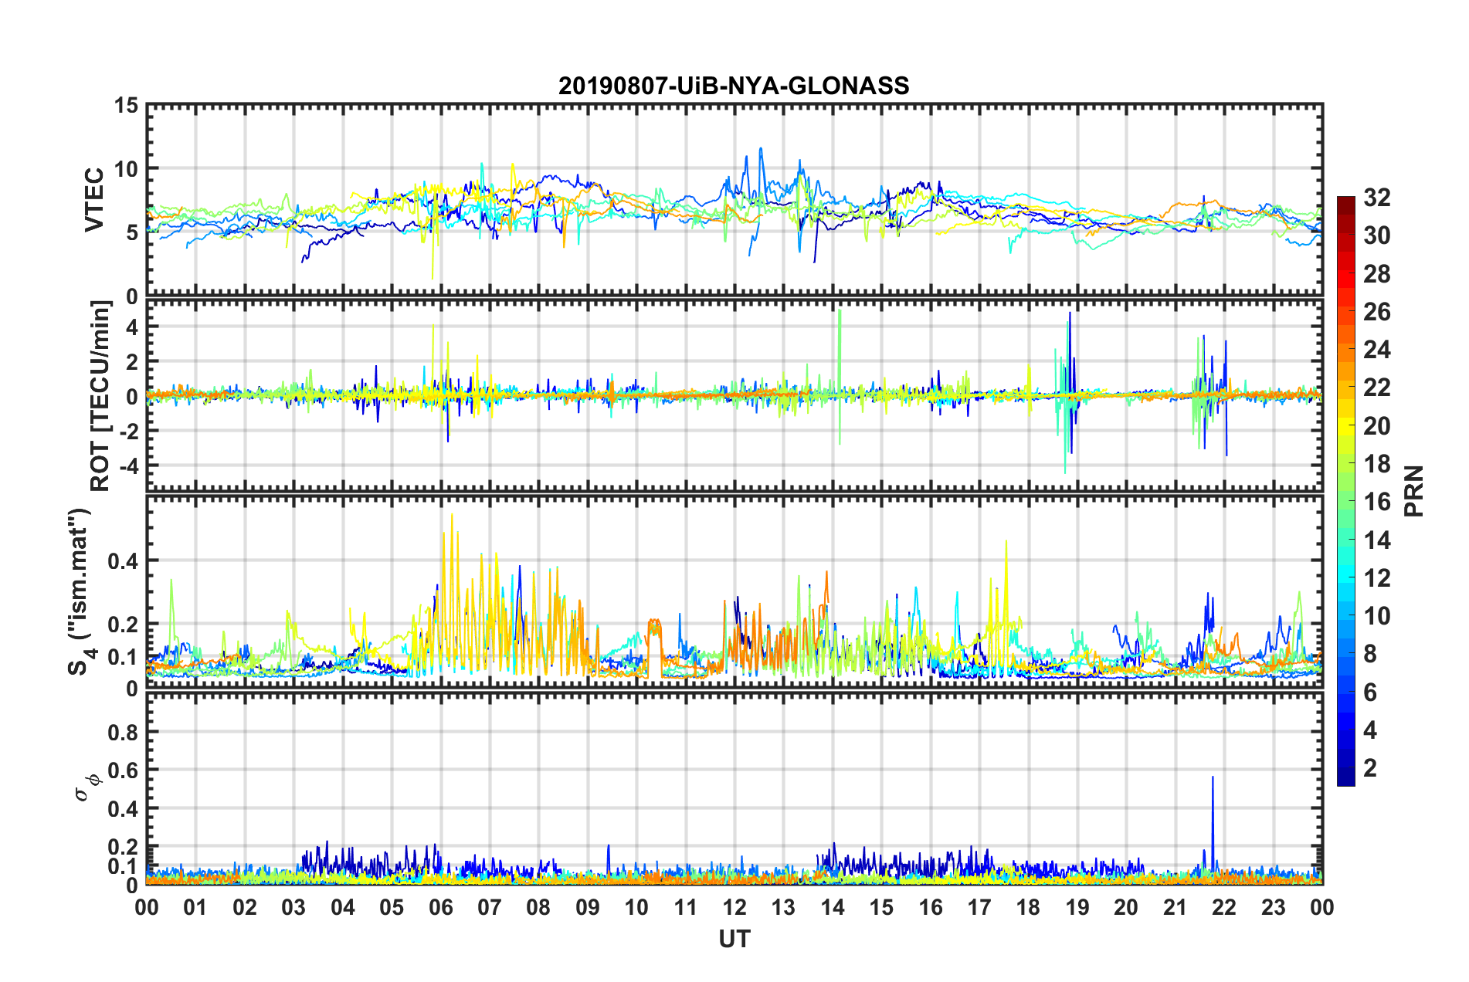Click the x-axis tick label 22
This screenshot has height=982, width=1469.
(1224, 907)
